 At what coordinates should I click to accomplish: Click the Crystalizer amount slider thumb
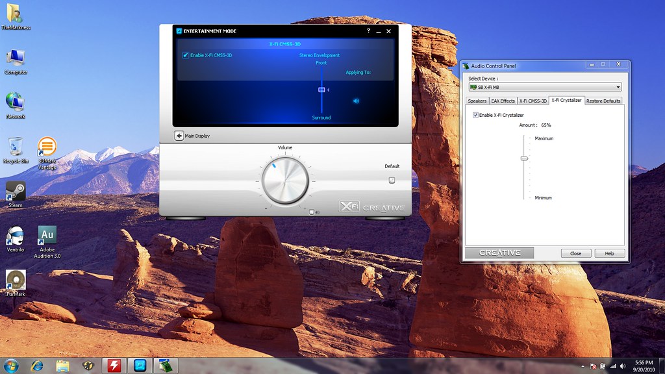[524, 158]
